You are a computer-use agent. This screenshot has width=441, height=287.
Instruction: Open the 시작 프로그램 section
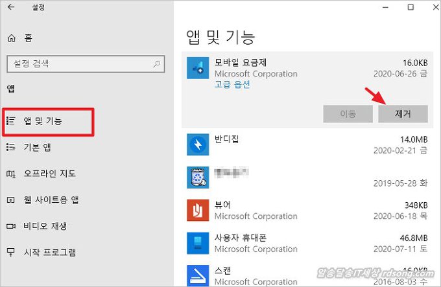point(49,252)
